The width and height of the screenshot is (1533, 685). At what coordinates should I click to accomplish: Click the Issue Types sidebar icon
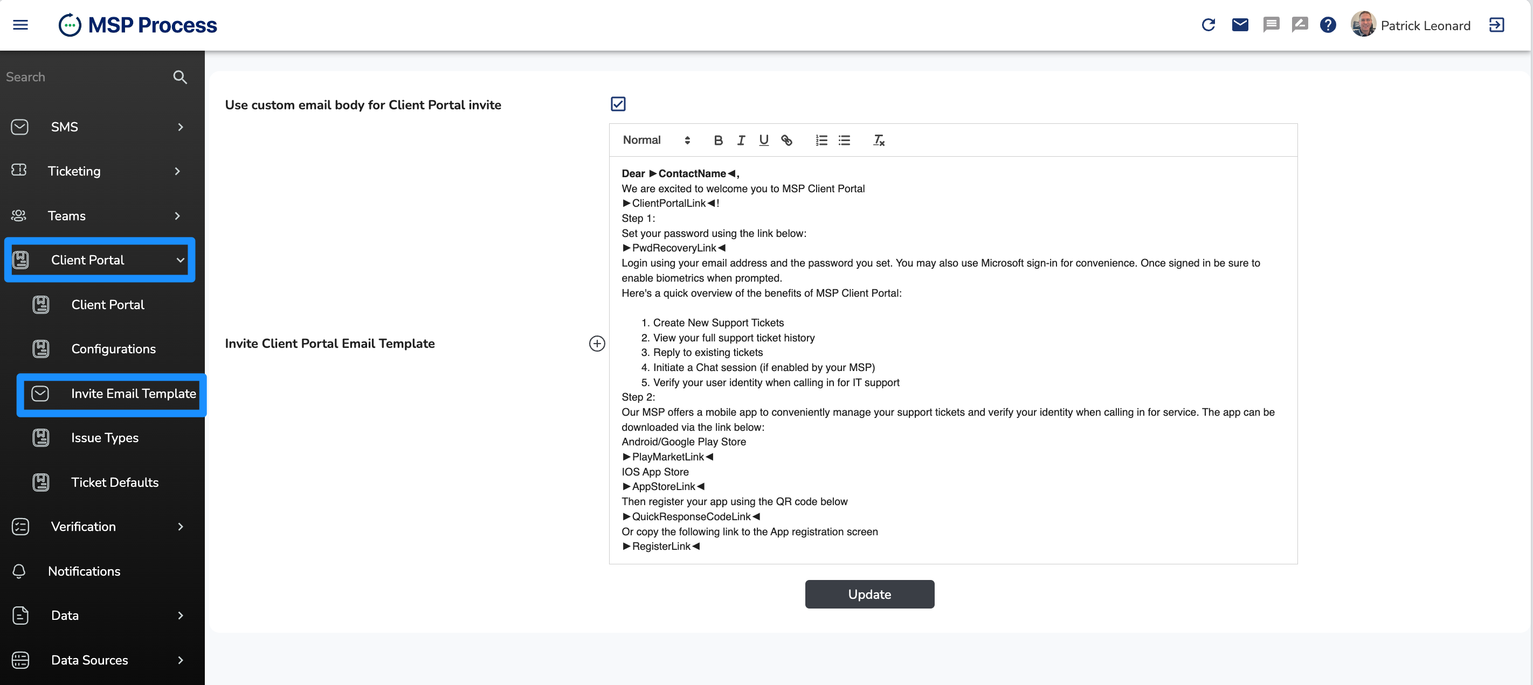pyautogui.click(x=41, y=438)
